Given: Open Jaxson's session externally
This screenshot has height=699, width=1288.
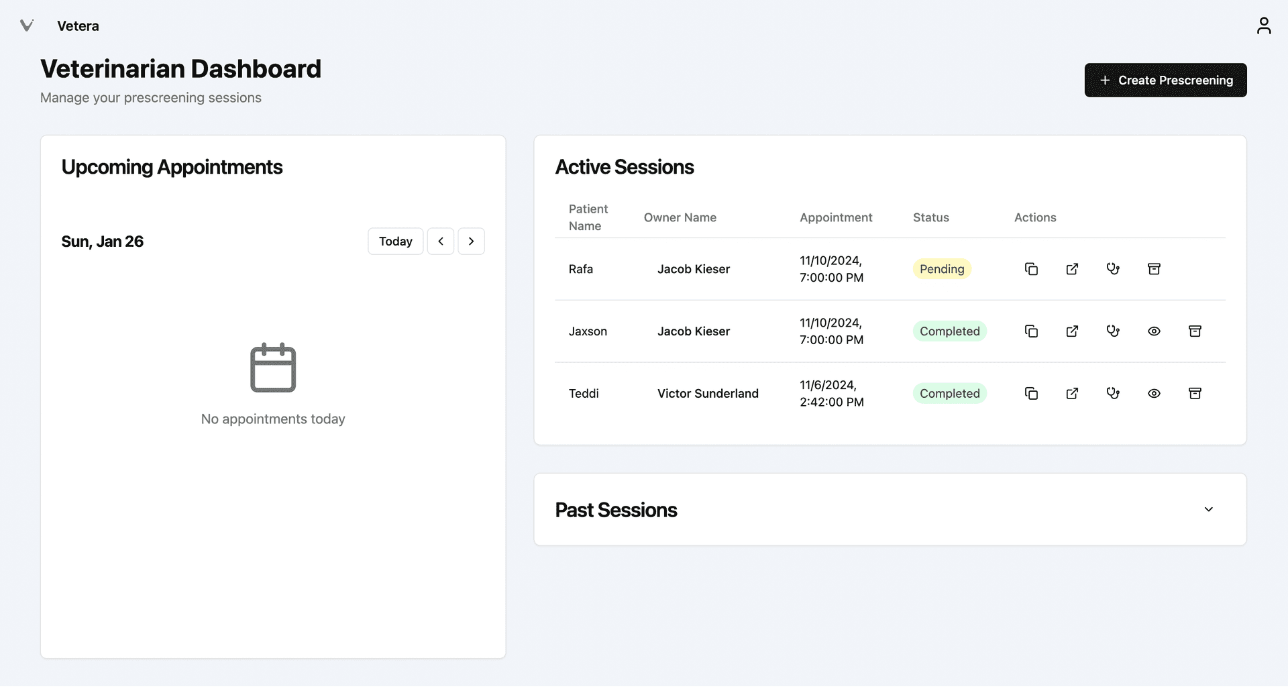Looking at the screenshot, I should click(1072, 331).
